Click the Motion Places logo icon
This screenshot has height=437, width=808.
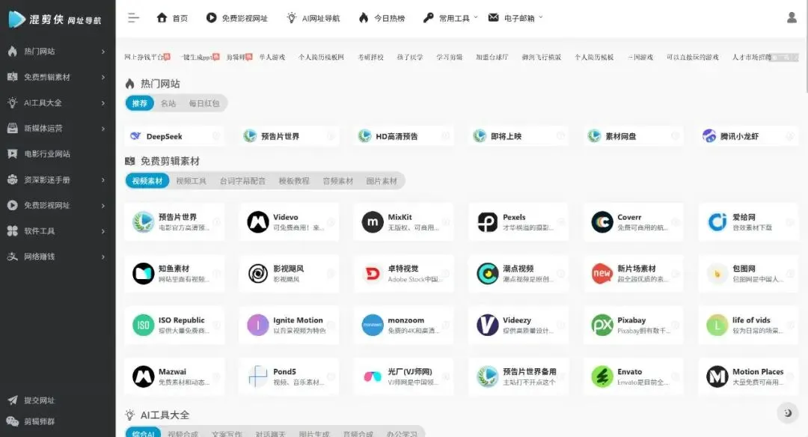click(x=717, y=376)
